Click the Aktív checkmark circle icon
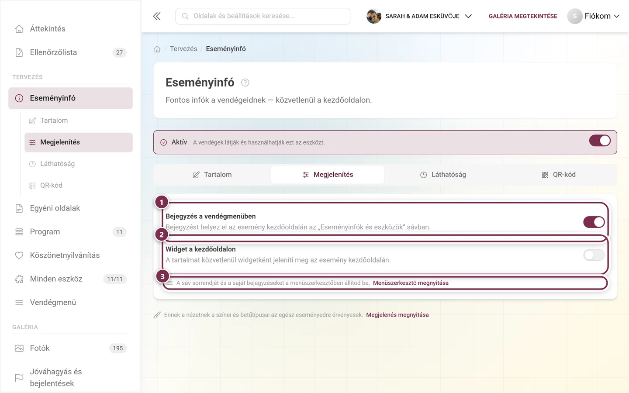This screenshot has height=393, width=629. [x=164, y=142]
